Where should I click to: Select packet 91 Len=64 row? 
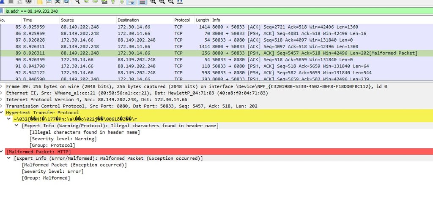click(x=216, y=66)
